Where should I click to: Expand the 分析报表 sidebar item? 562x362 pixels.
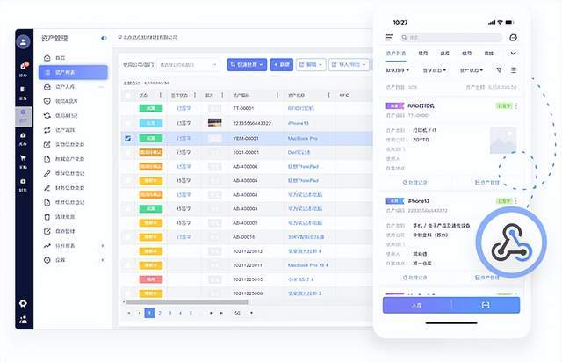coord(75,247)
